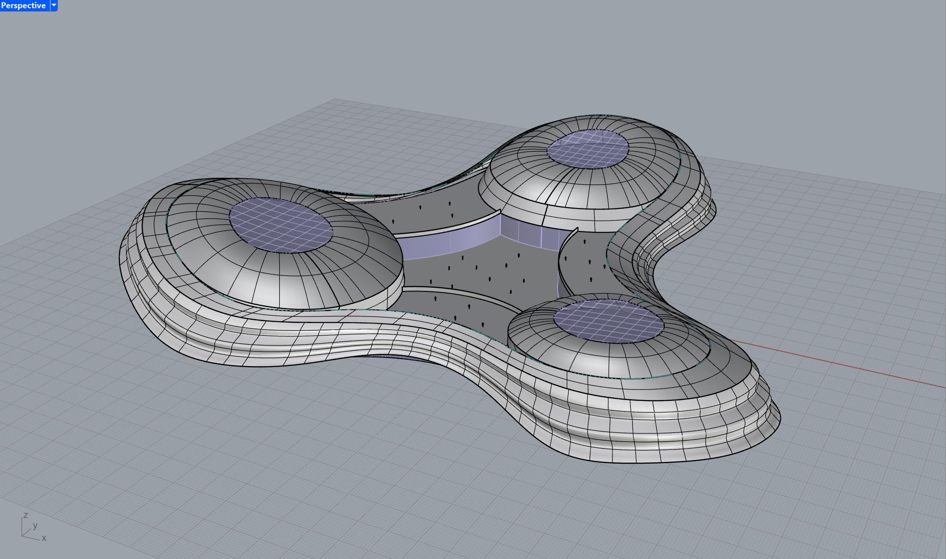Open the Perspective viewport dropdown arrow
This screenshot has width=946, height=559.
[x=54, y=5]
